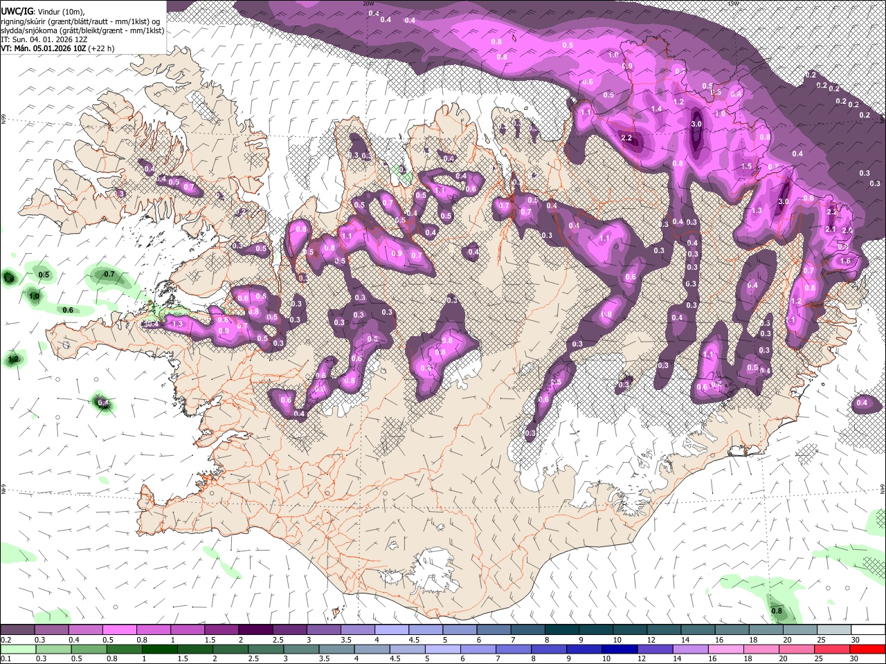The image size is (886, 664).
Task: Click snow legend swatch between 0.2 and 0.3
Action: click(x=17, y=630)
